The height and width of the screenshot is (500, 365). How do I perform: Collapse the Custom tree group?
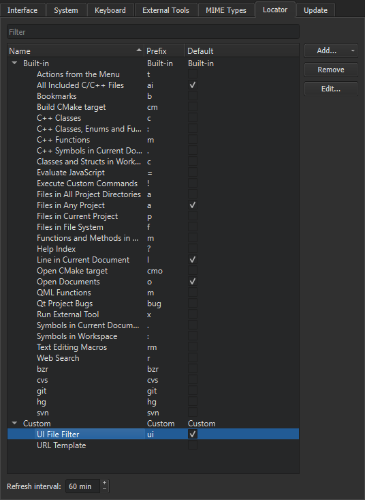tap(14, 423)
